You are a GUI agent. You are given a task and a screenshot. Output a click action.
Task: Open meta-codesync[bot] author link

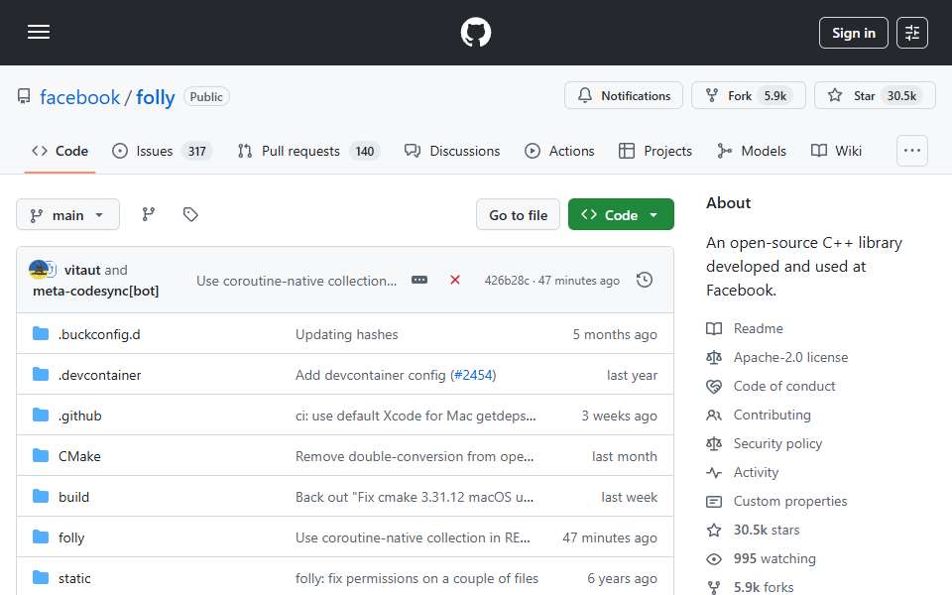tap(96, 292)
